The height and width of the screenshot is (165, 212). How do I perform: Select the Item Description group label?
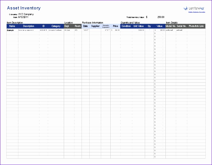point(15,23)
